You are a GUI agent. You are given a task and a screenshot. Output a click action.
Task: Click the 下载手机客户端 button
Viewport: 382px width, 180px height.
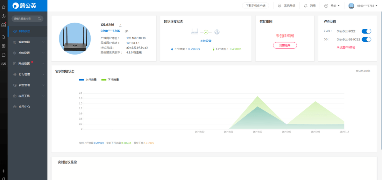(x=256, y=5)
